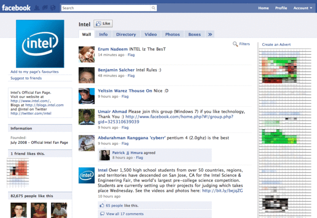Open Patrick Jj Hmura's comment avatar
The width and height of the screenshot is (317, 218).
point(105,155)
